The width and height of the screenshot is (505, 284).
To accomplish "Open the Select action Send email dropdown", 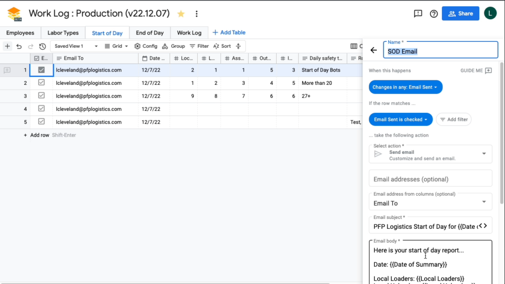I will (x=430, y=154).
